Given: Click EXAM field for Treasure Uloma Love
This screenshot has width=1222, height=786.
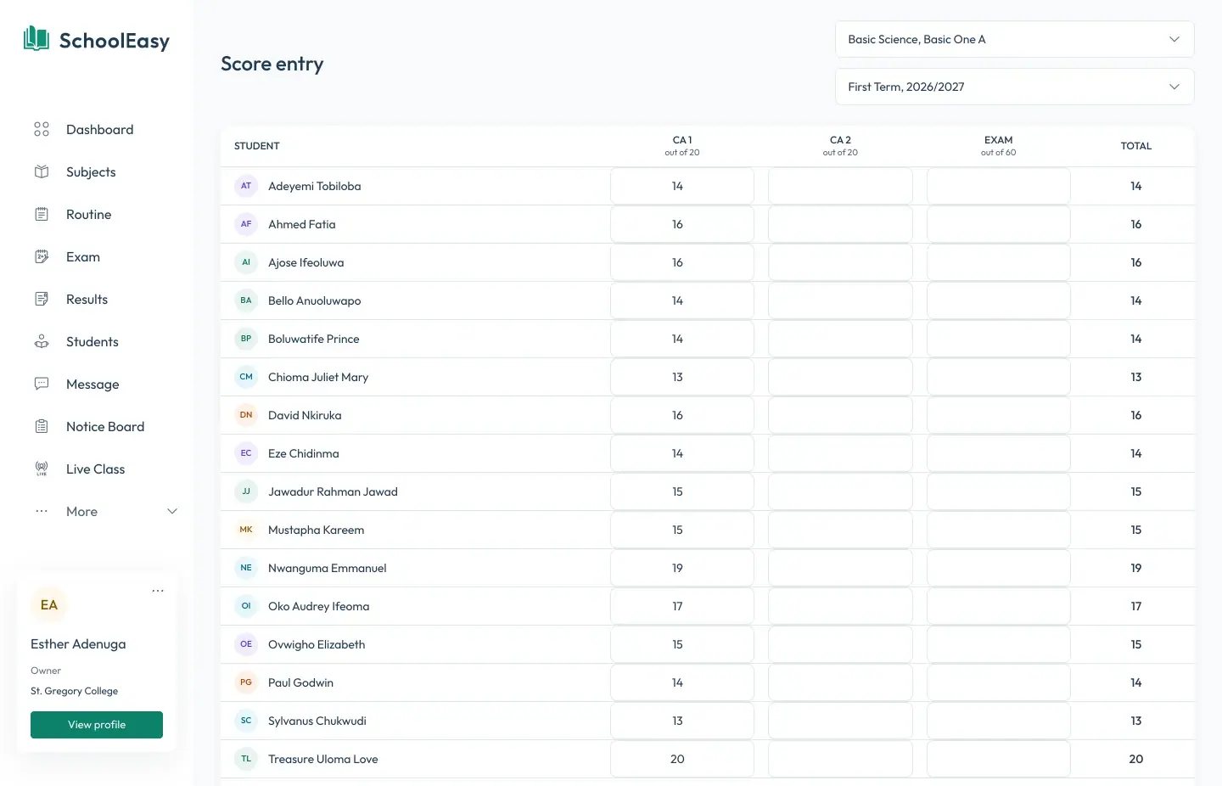Looking at the screenshot, I should [x=999, y=759].
